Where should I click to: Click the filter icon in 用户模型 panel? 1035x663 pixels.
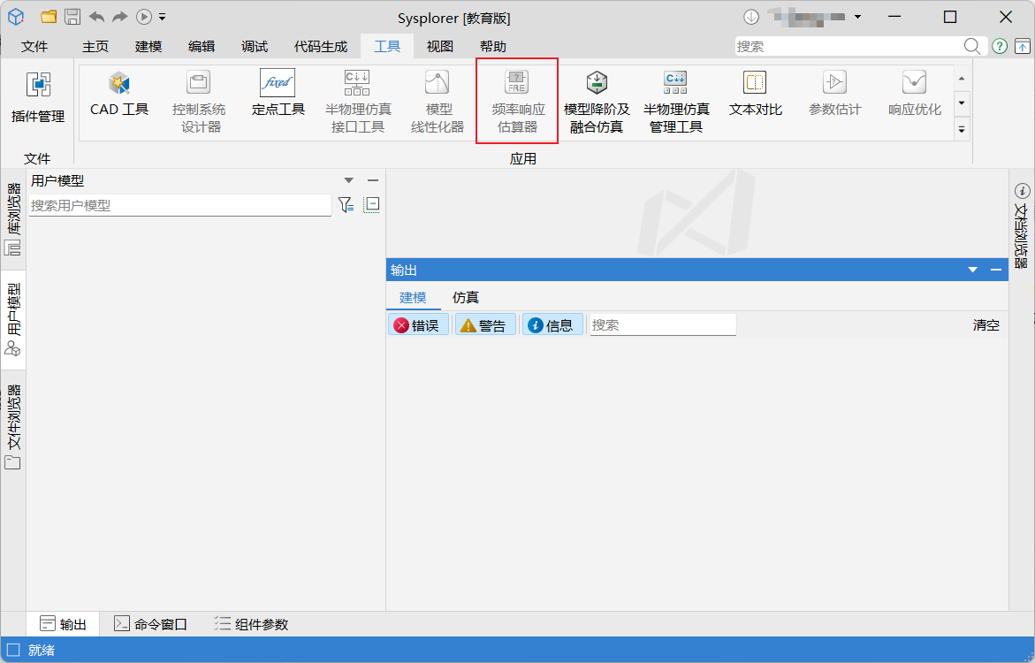click(346, 205)
